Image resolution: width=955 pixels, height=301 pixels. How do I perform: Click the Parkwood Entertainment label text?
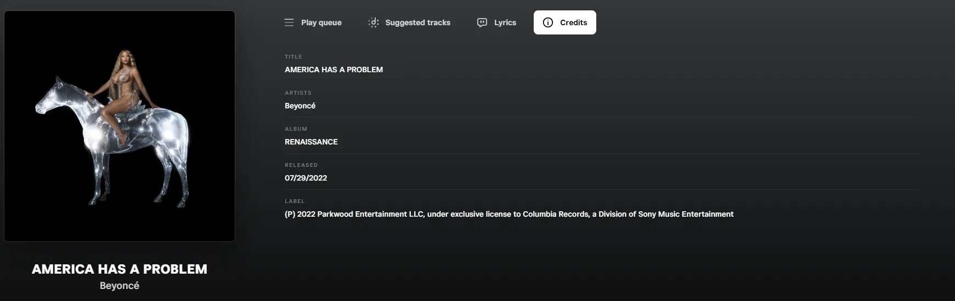[x=508, y=214]
